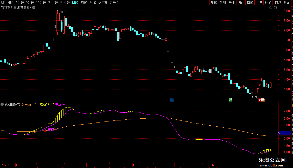Click the 8.01 high price label
This screenshot has height=168, width=293.
point(64,12)
